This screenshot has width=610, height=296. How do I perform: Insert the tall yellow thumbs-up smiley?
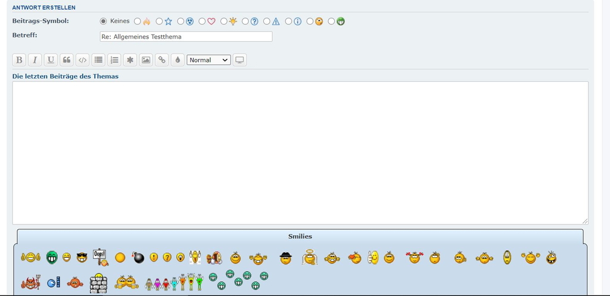(x=373, y=257)
